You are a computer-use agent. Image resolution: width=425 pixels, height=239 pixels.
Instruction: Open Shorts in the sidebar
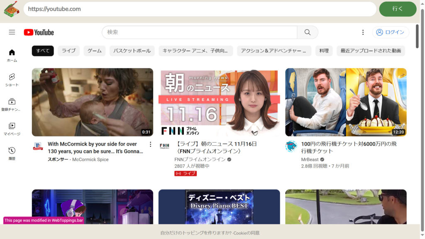click(x=12, y=80)
